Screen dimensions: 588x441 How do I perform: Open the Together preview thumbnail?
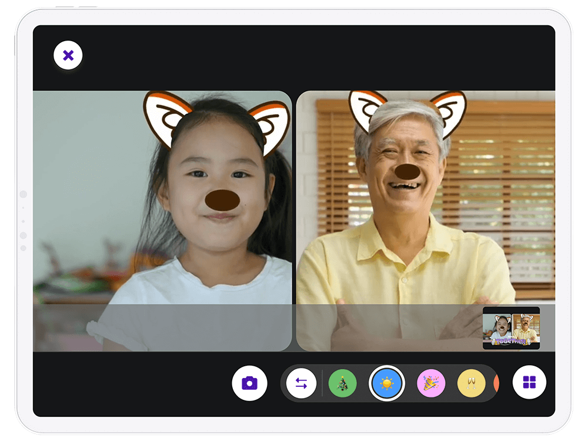[x=511, y=328]
